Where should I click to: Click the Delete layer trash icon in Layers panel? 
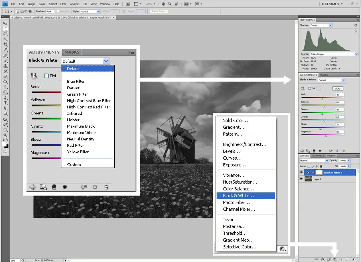(353, 259)
